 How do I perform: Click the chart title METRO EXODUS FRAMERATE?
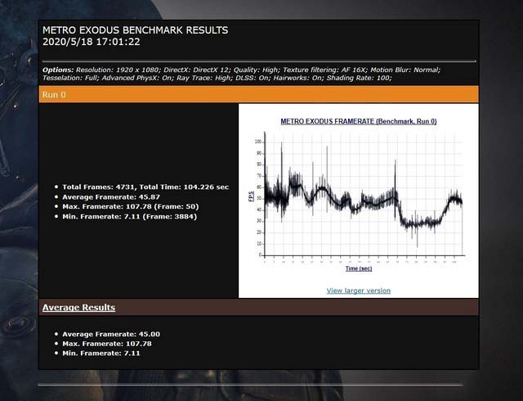coord(359,122)
